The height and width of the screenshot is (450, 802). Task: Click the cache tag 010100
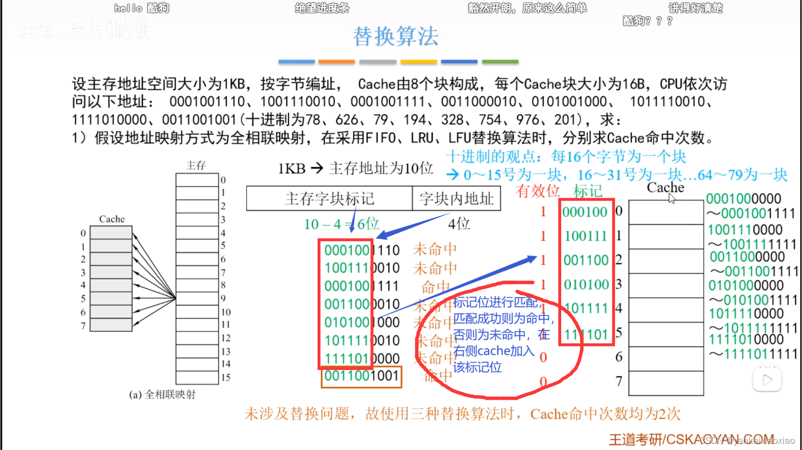point(586,285)
